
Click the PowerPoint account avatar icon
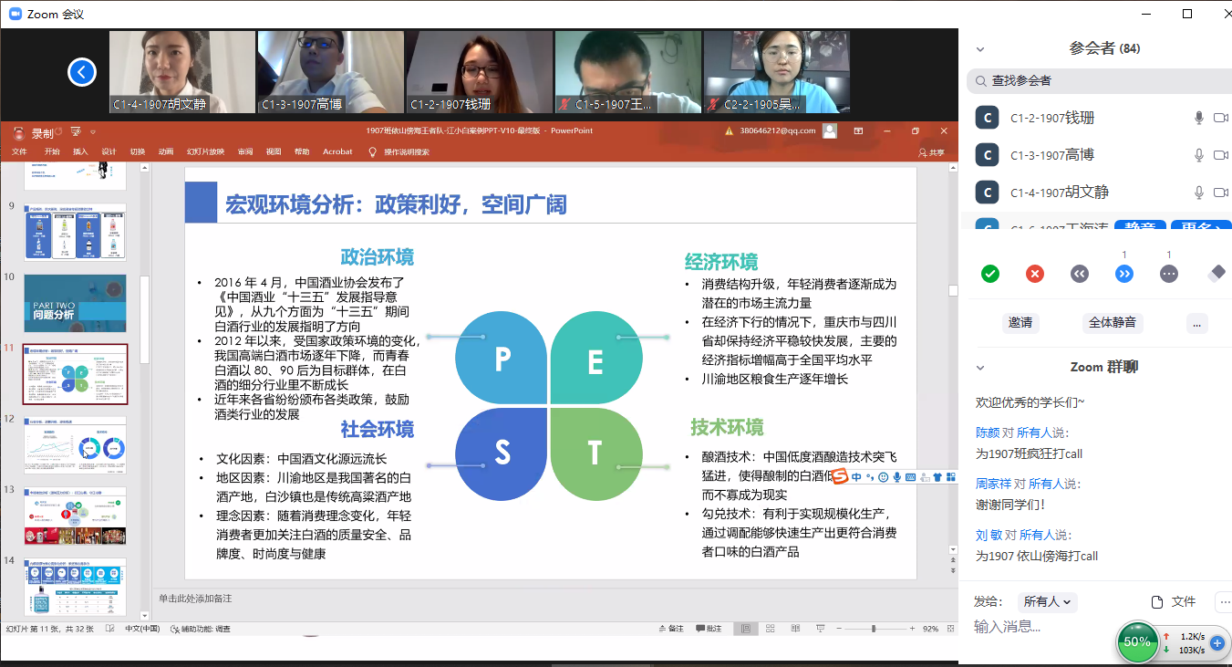click(x=829, y=130)
